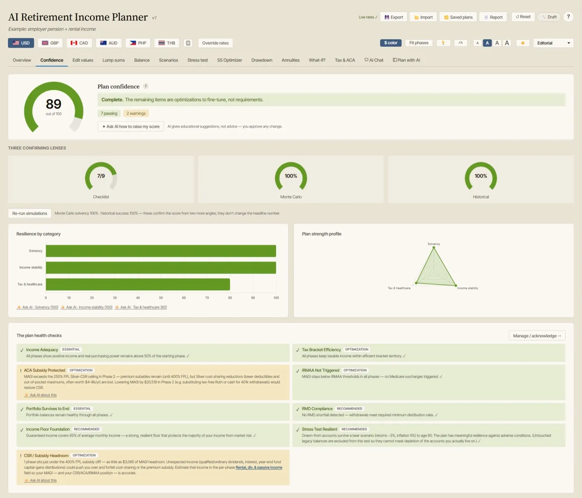This screenshot has width=582, height=498.
Task: Open the Tax & ACA tab
Action: [345, 60]
